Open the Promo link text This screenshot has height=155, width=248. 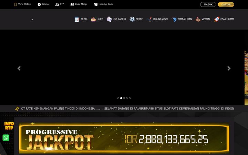(45, 4)
